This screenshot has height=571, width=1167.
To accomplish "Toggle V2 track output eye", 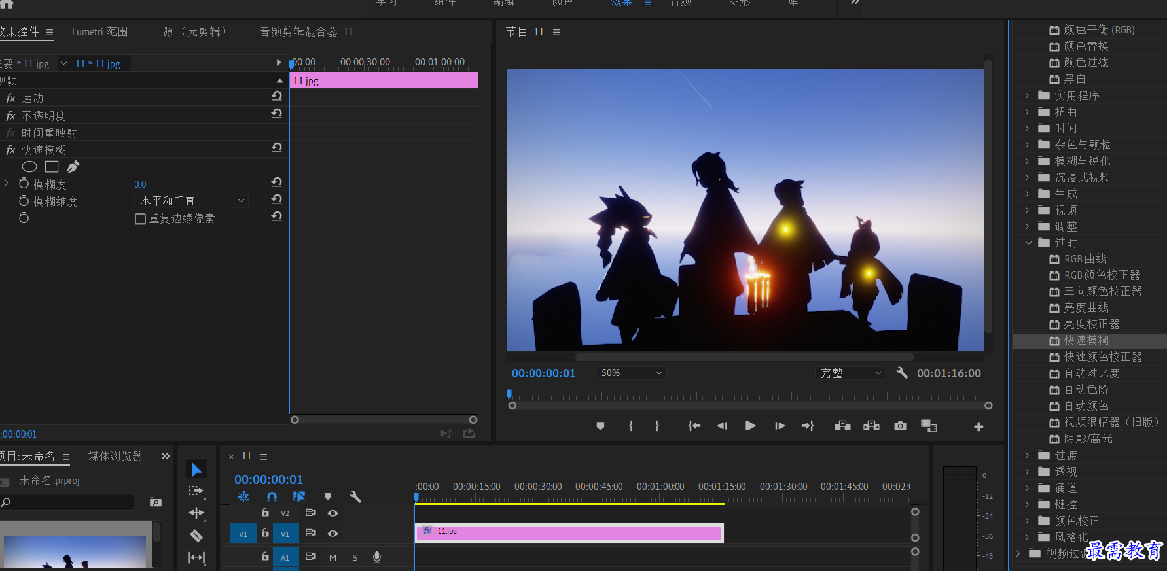I will 332,513.
